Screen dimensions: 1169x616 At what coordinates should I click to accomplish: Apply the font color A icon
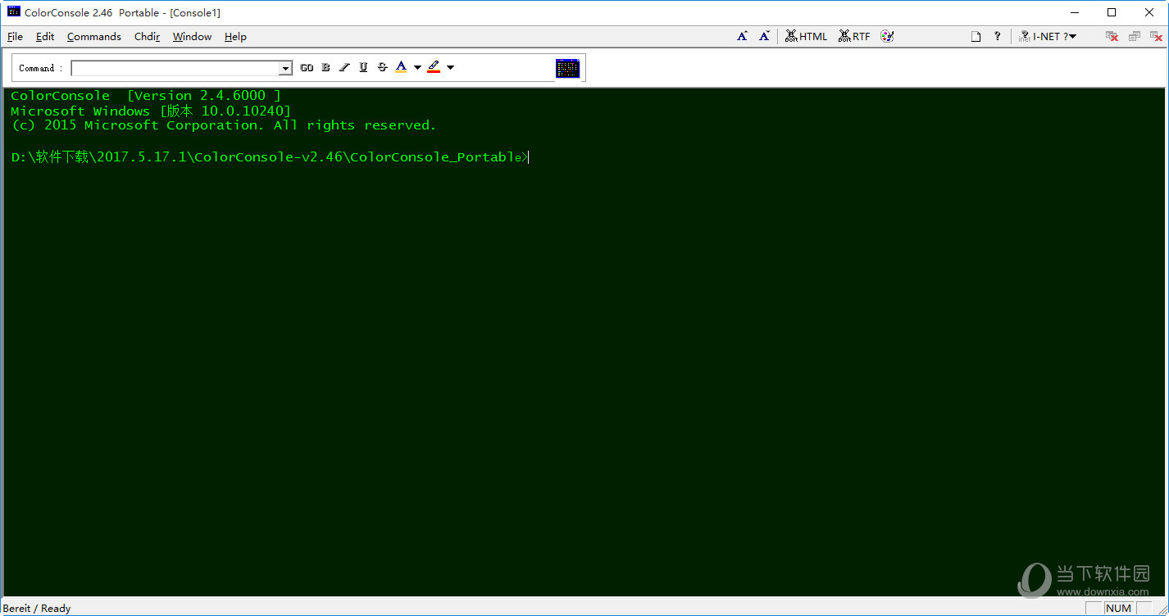[x=401, y=67]
